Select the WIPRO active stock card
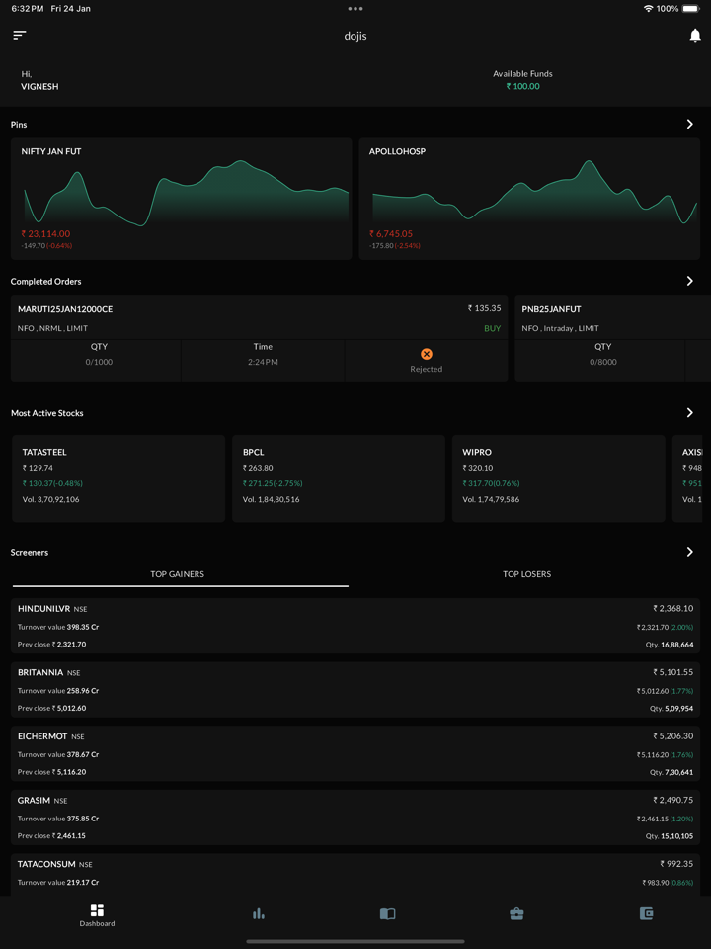The image size is (711, 949). tap(558, 478)
